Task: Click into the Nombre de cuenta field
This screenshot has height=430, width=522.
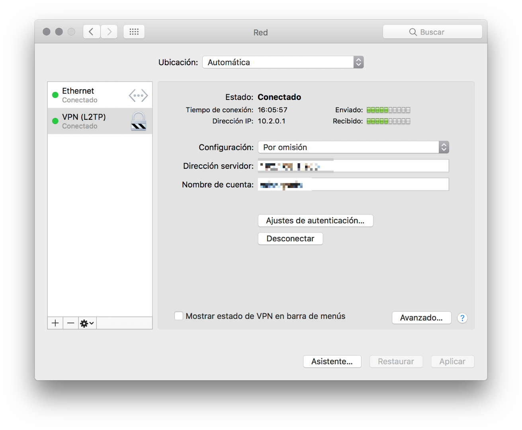Action: point(354,184)
